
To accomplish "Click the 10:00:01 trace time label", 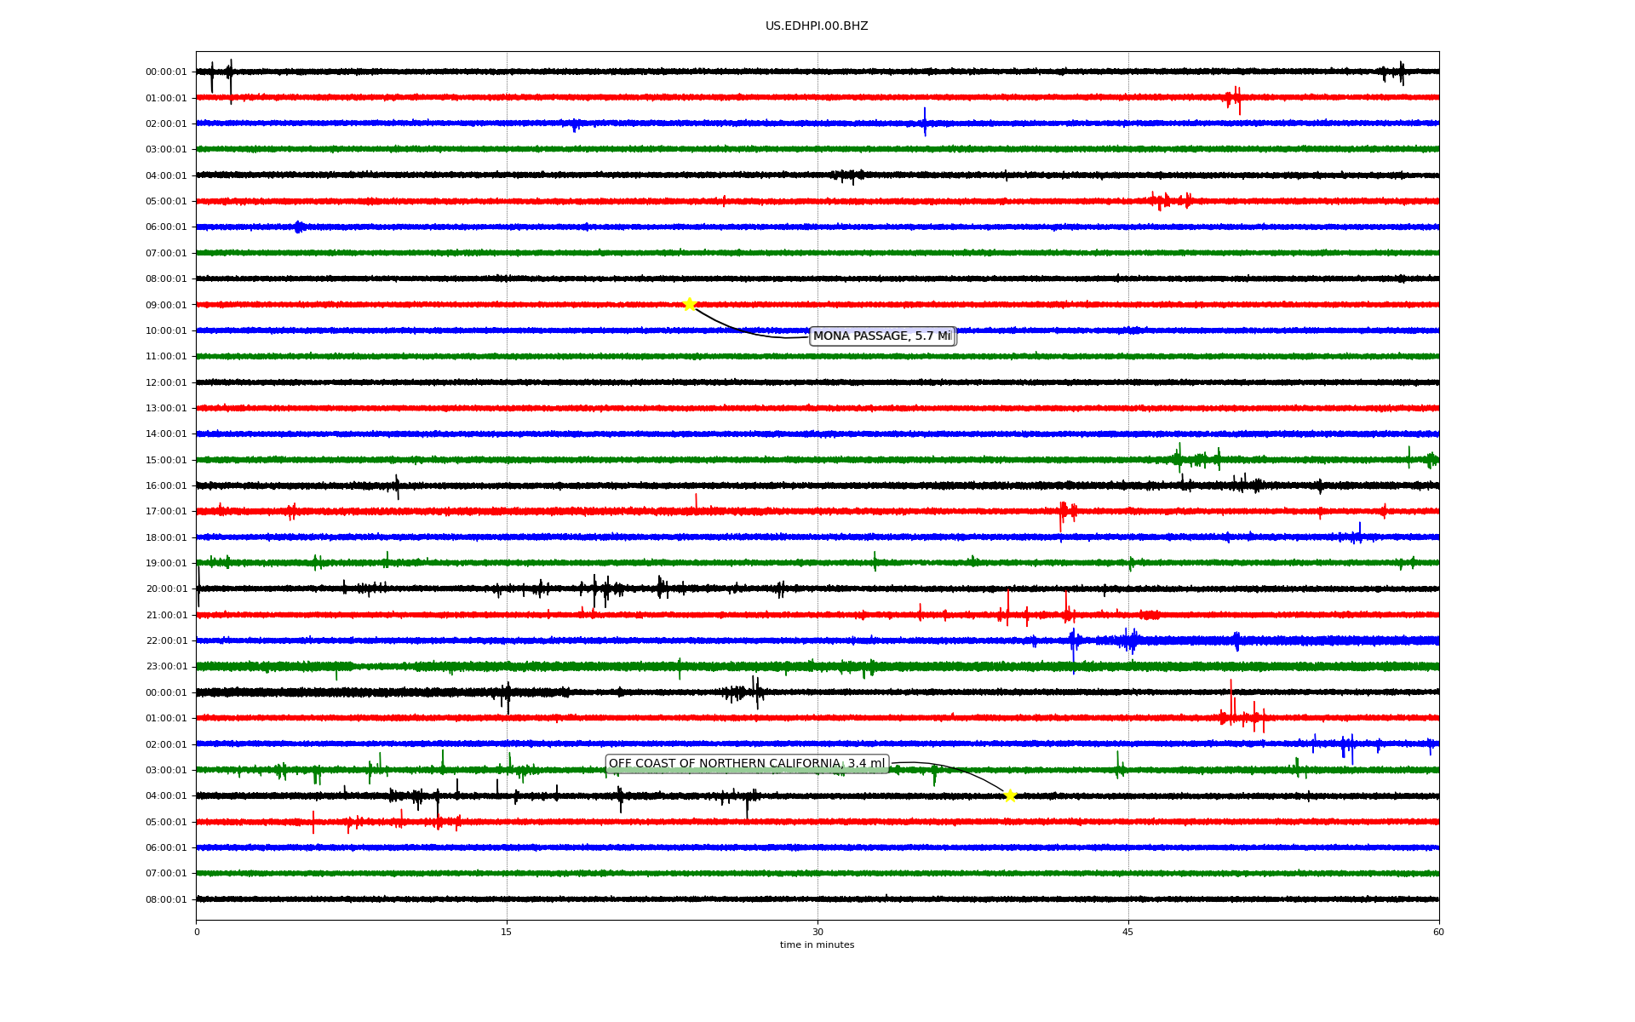I will pyautogui.click(x=166, y=330).
